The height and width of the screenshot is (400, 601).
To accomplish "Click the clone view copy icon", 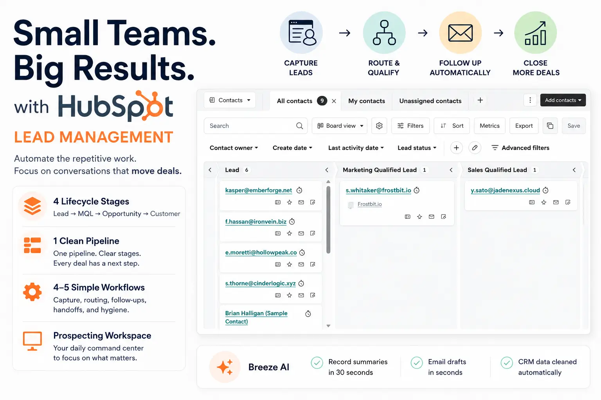I will [x=550, y=126].
